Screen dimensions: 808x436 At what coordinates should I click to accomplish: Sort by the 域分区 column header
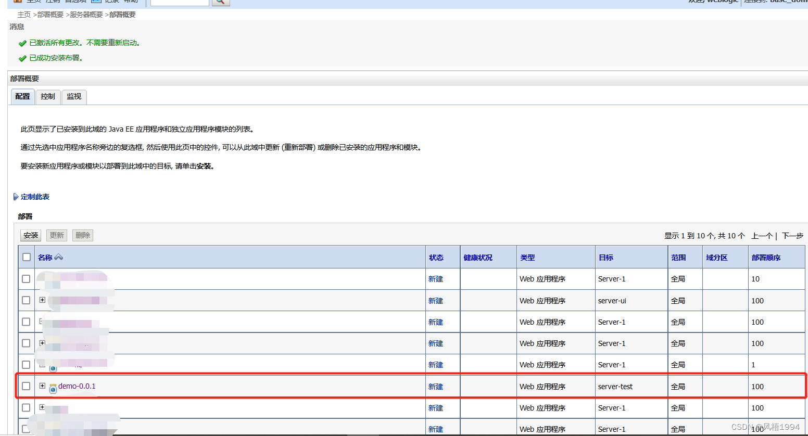tap(717, 258)
